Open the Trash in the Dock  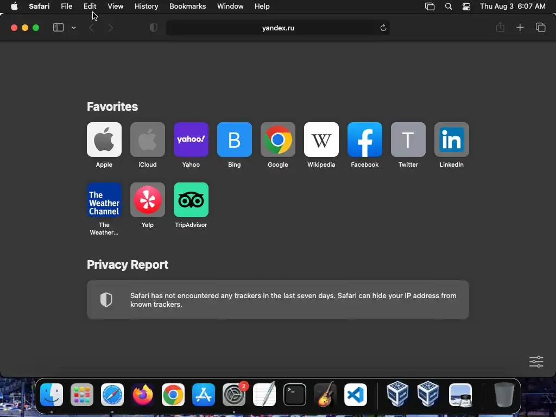(504, 394)
